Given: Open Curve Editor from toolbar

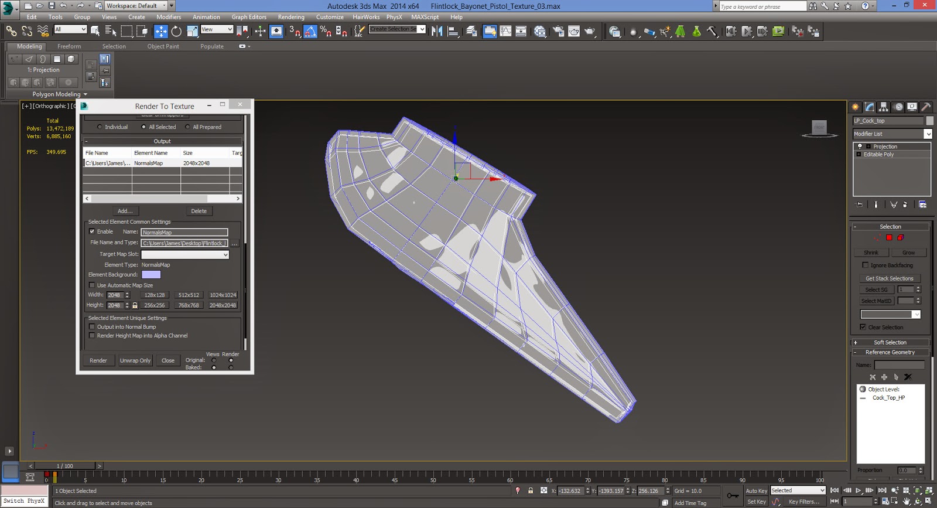Looking at the screenshot, I should (x=505, y=31).
